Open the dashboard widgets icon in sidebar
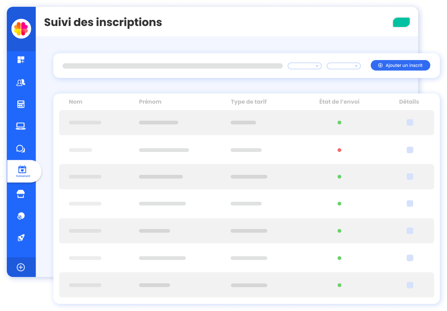447x311 pixels. (21, 60)
